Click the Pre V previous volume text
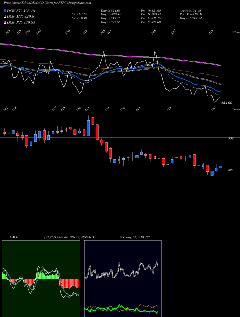The image size is (240, 317). click(191, 14)
